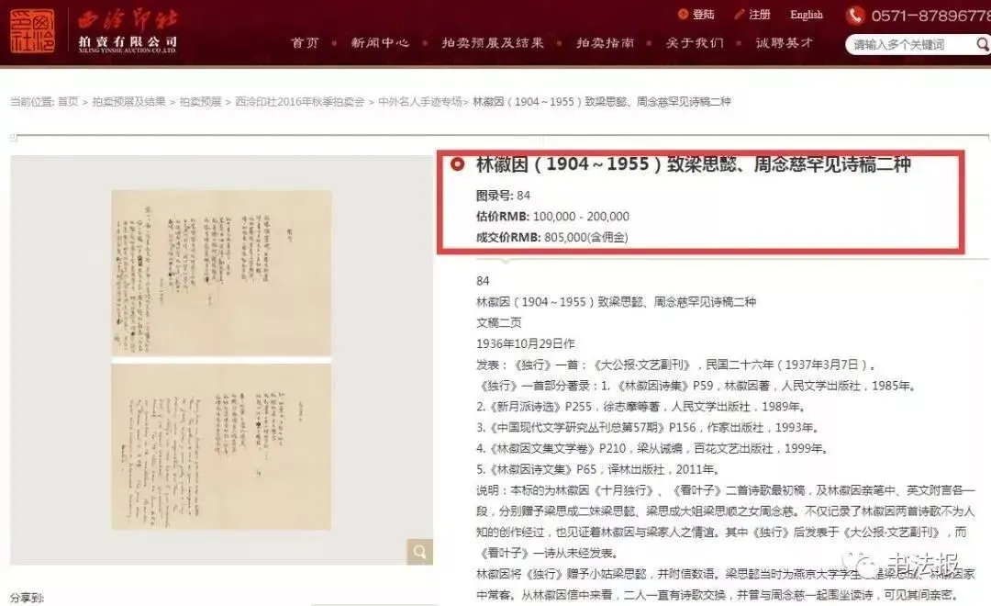Image resolution: width=991 pixels, height=606 pixels.
Task: Click the red circle bullet beside title
Action: (457, 164)
